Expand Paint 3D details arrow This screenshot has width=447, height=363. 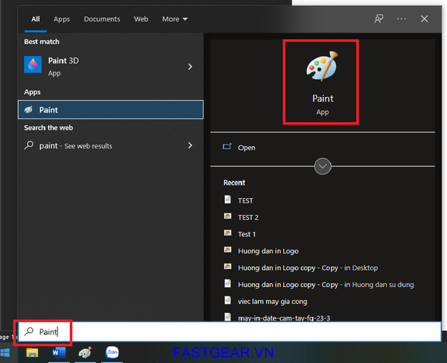pos(190,67)
